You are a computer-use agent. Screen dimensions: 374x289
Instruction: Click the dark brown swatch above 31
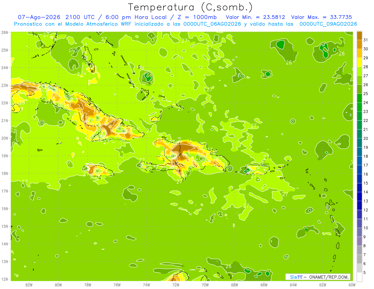(x=359, y=36)
